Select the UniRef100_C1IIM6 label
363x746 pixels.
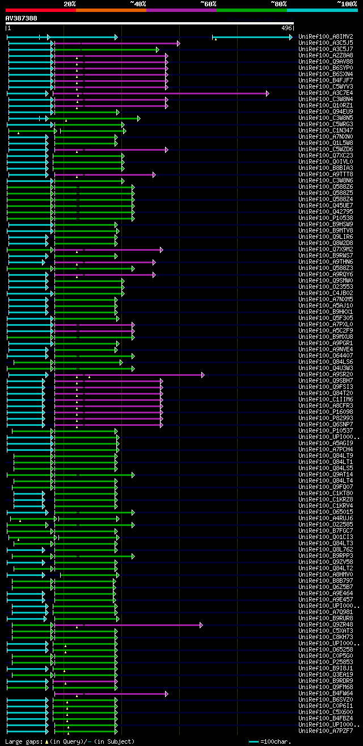(327, 399)
